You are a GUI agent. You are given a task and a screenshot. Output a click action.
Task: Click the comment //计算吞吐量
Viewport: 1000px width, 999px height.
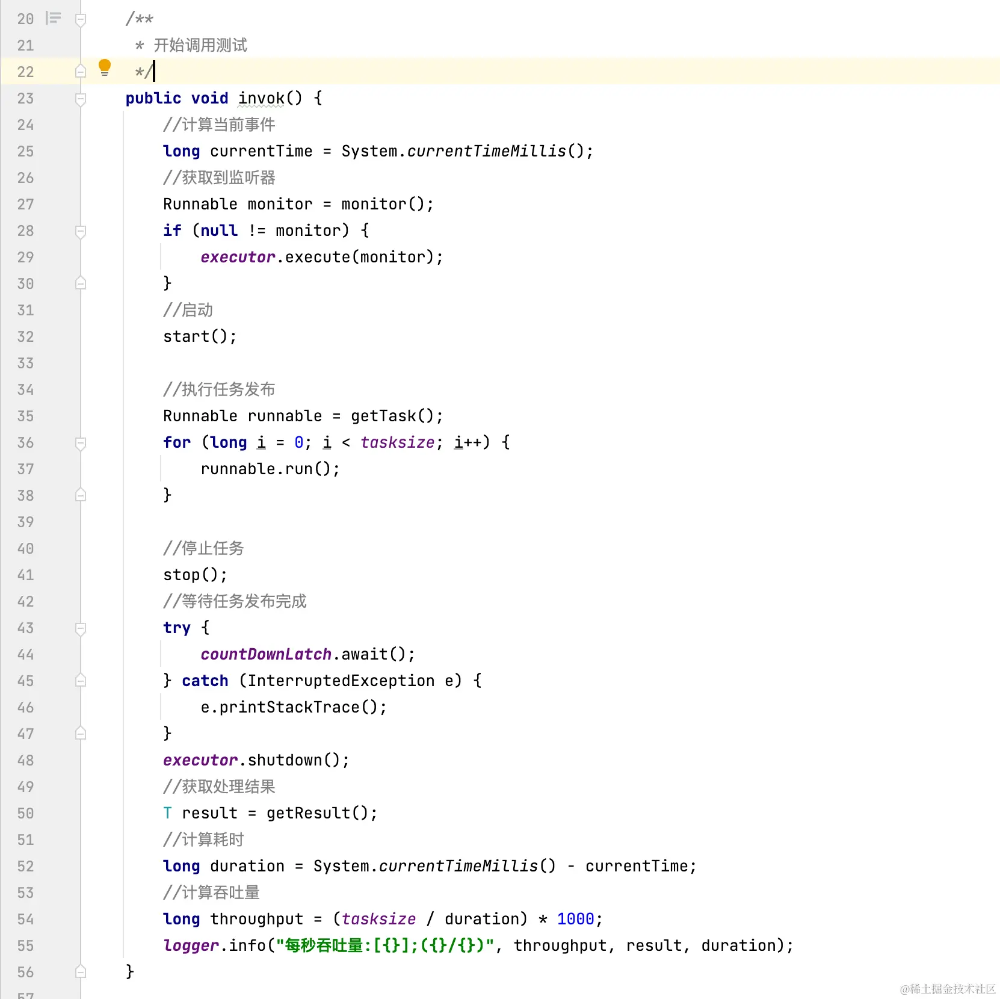coord(211,892)
